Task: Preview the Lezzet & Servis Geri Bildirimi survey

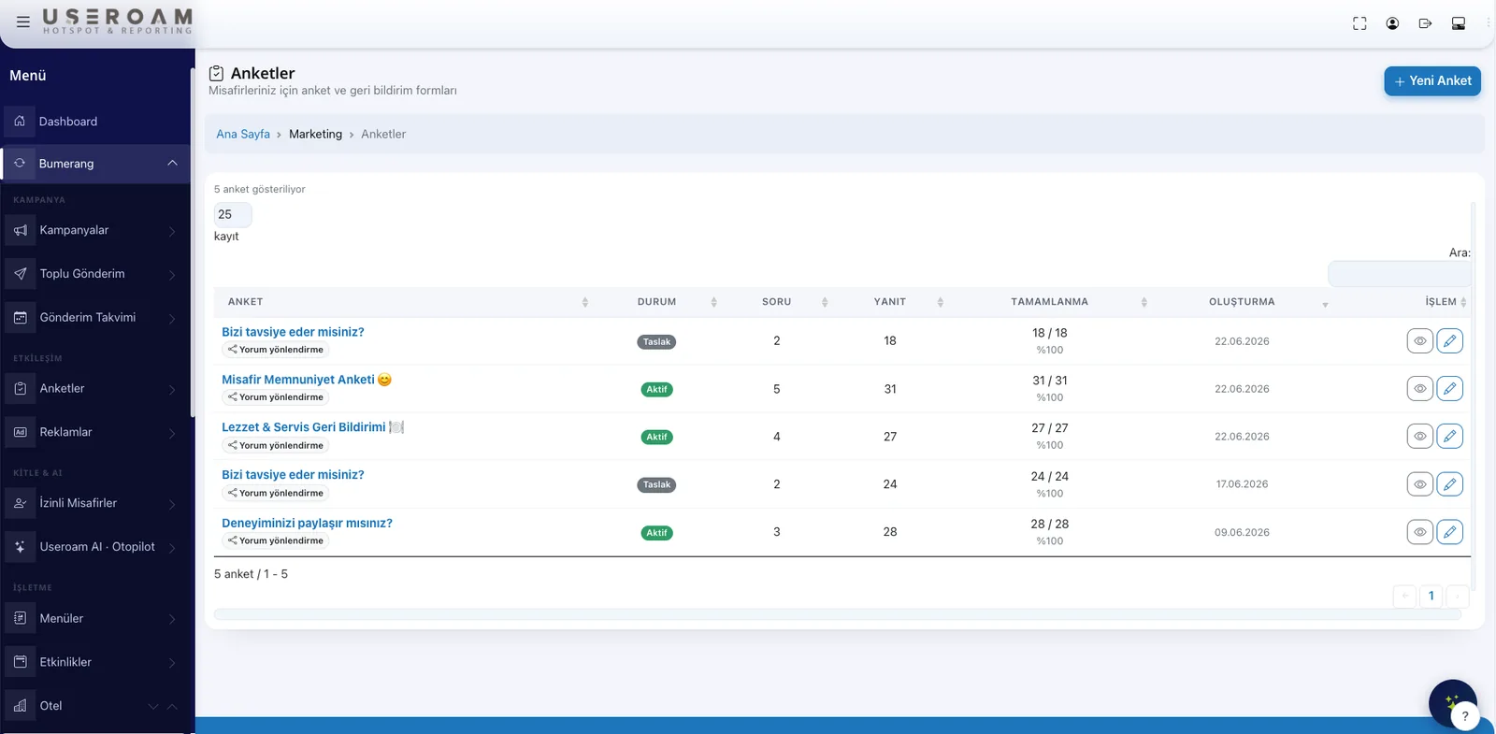Action: pyautogui.click(x=1419, y=437)
